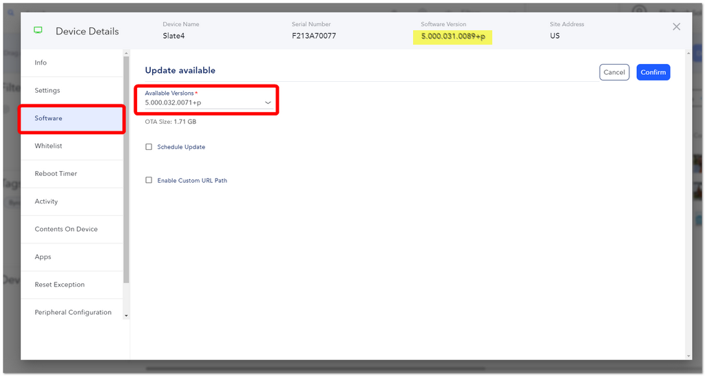This screenshot has height=376, width=705.
Task: Open the Info tab
Action: tap(72, 63)
